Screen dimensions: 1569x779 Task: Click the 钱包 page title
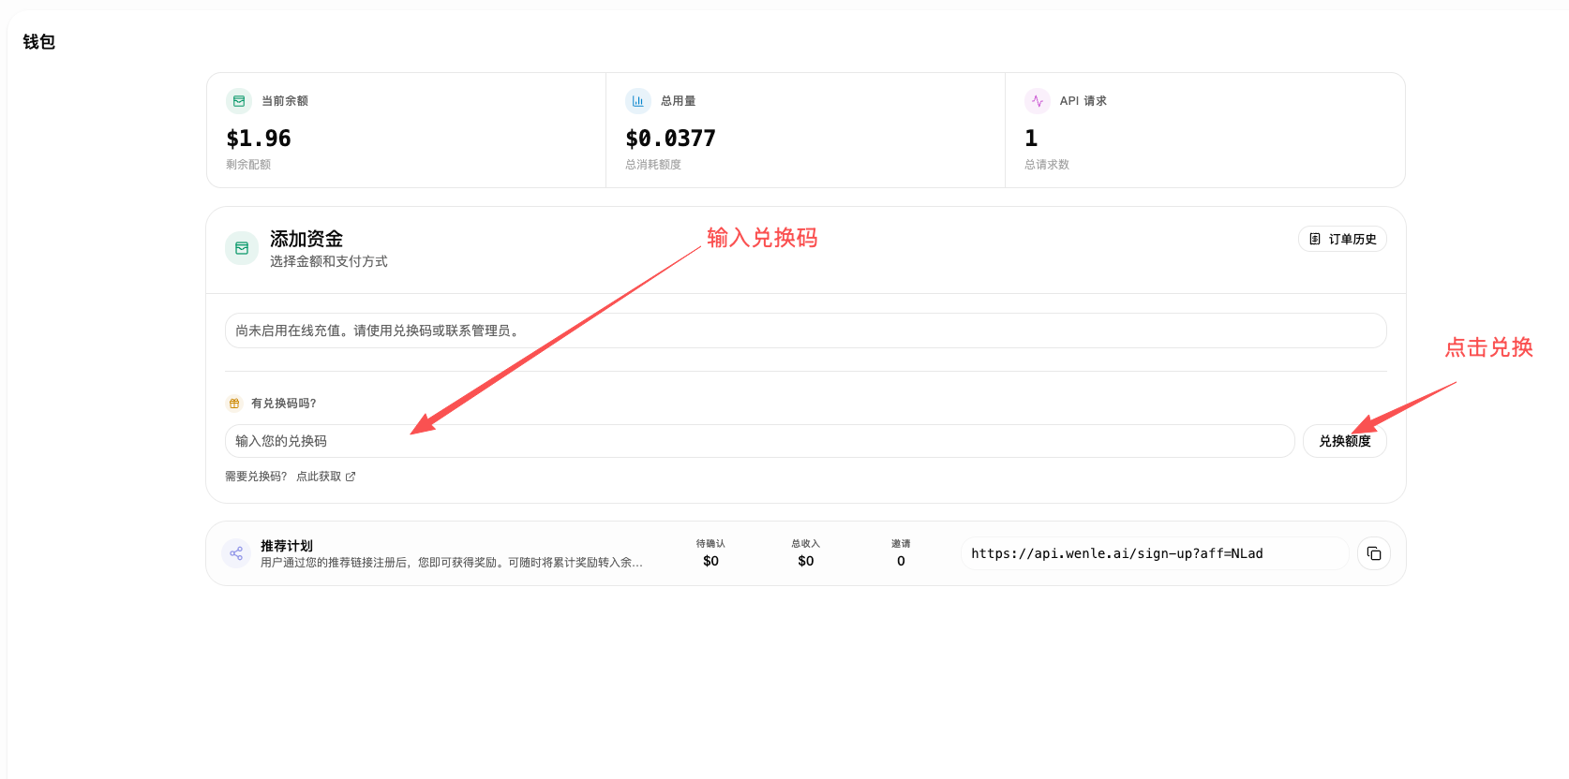(39, 42)
